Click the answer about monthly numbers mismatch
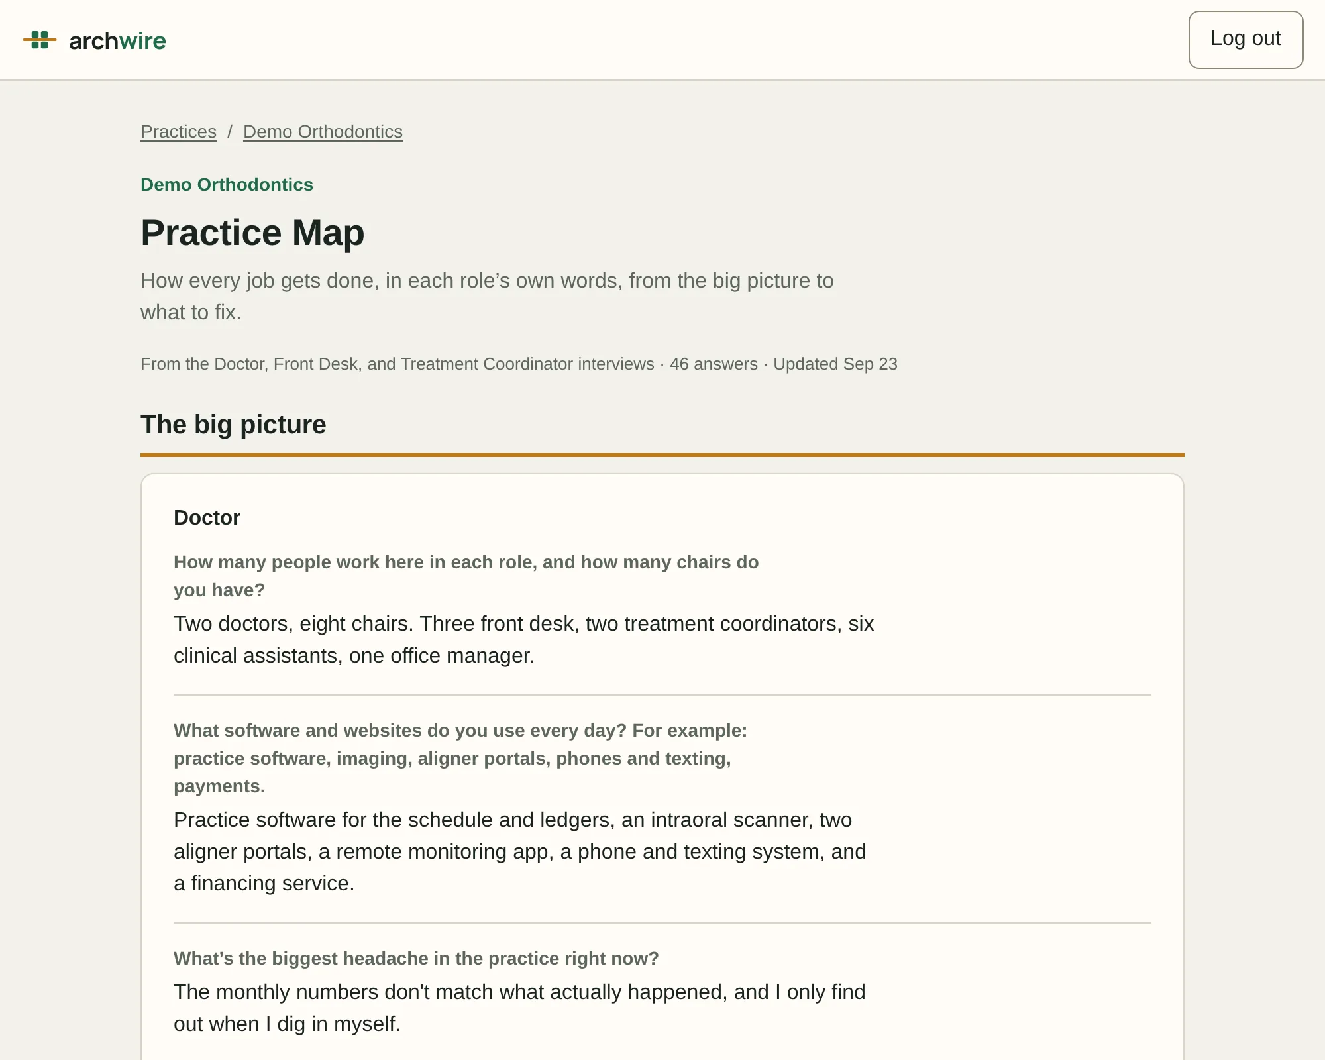This screenshot has height=1060, width=1325. [x=519, y=1008]
